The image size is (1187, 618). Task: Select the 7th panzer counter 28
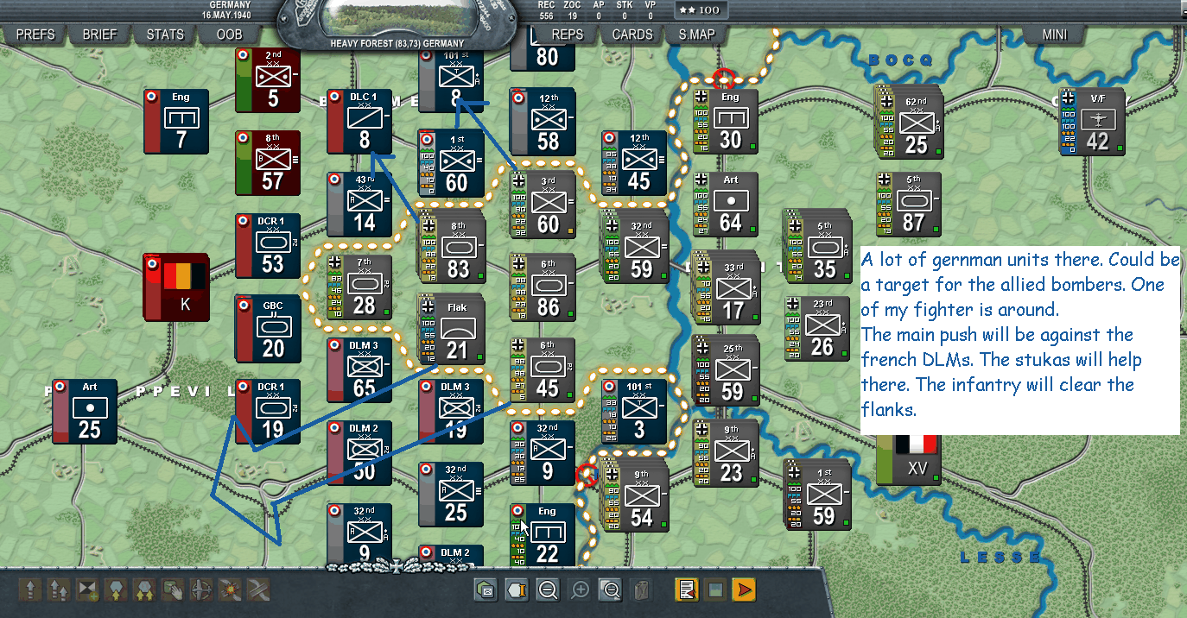coord(359,287)
